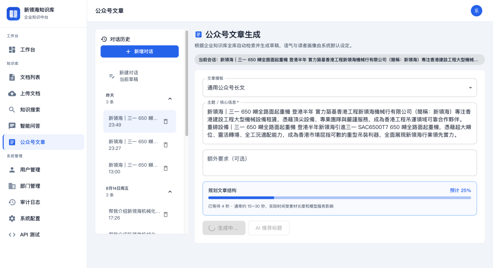
Task: Click the 公众号文章 page title in header
Action: (x=110, y=10)
